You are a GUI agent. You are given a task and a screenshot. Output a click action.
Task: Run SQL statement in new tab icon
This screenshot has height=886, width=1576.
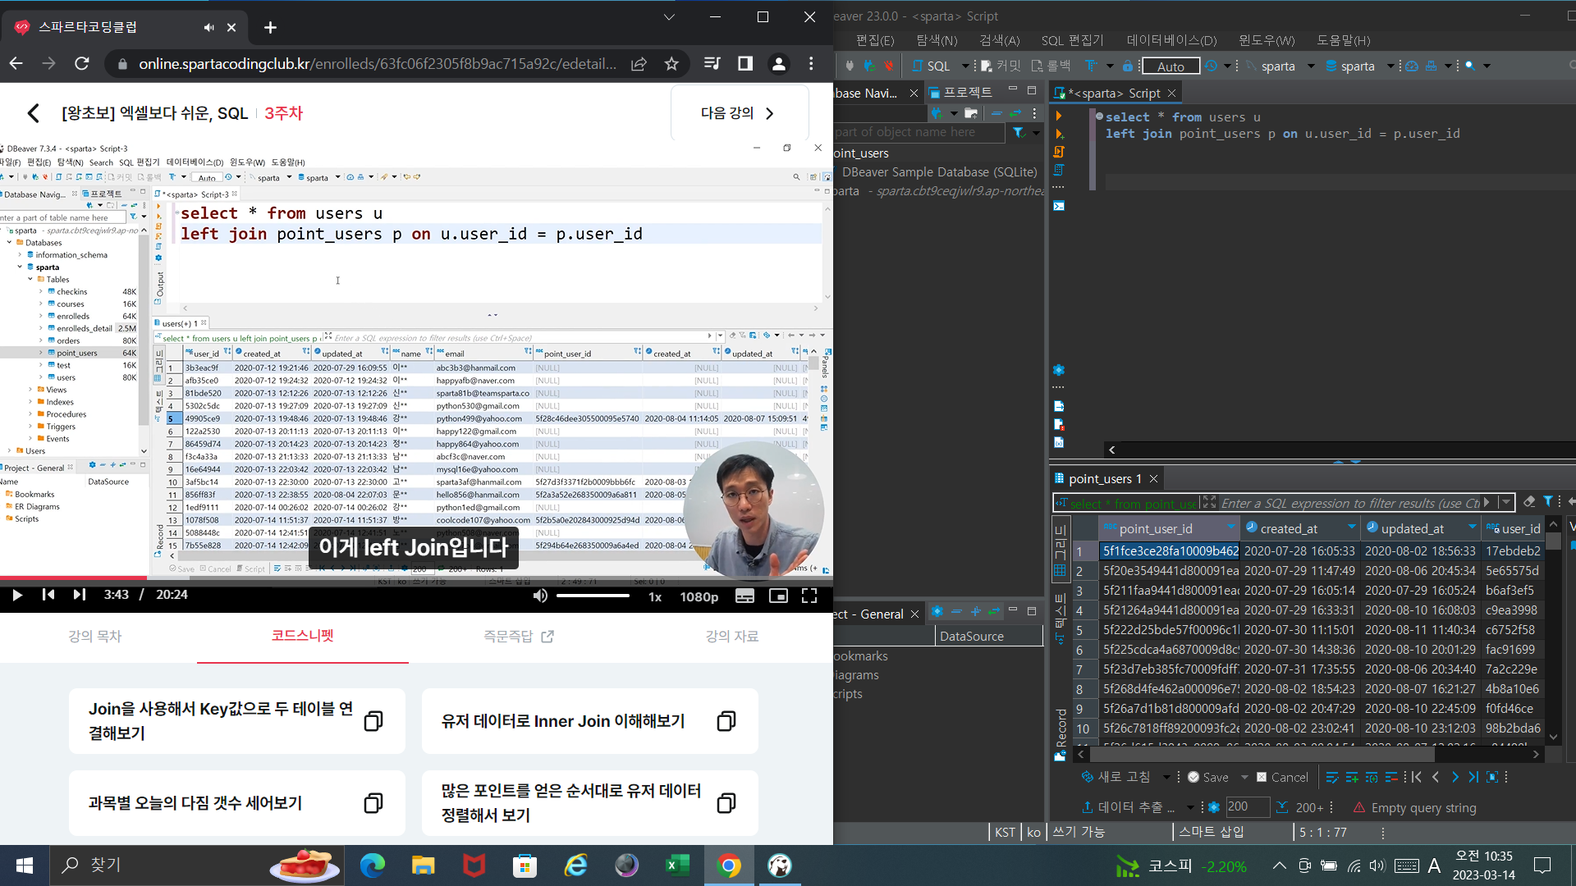[x=1059, y=134]
